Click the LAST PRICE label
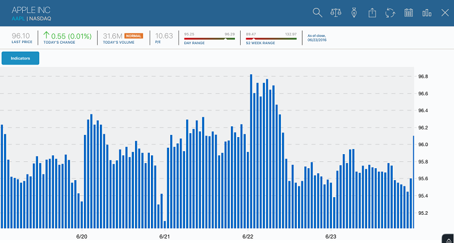This screenshot has width=454, height=243. 22,42
